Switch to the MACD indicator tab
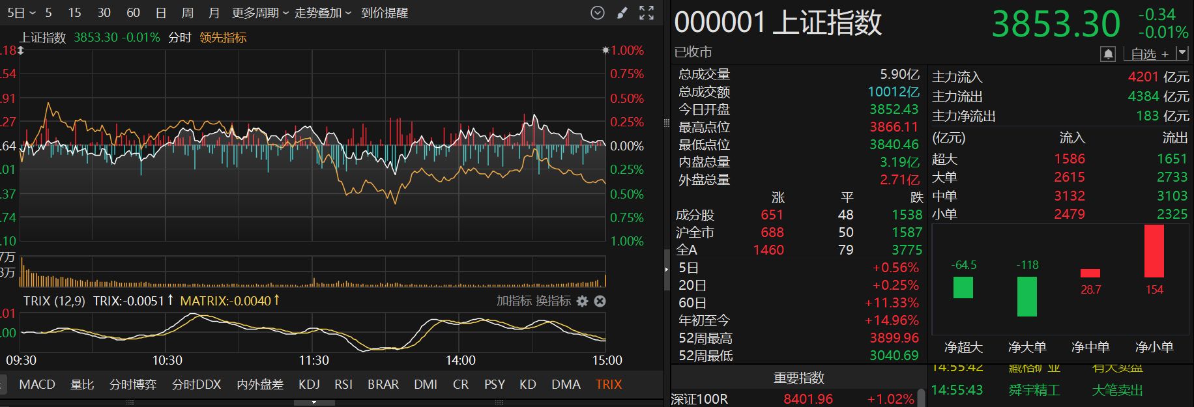 click(37, 384)
